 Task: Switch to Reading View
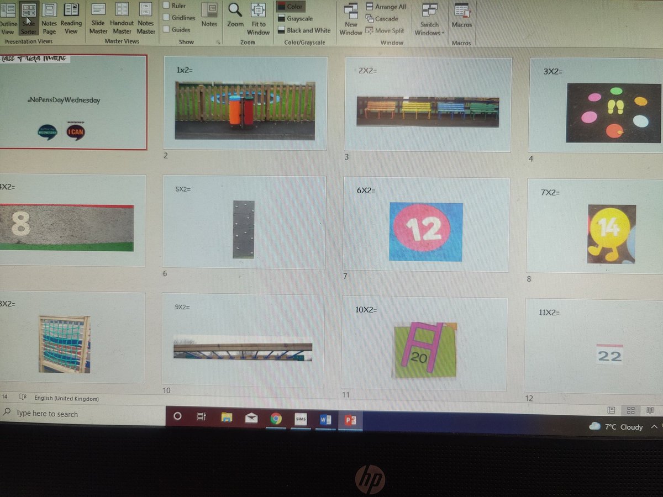(x=71, y=18)
